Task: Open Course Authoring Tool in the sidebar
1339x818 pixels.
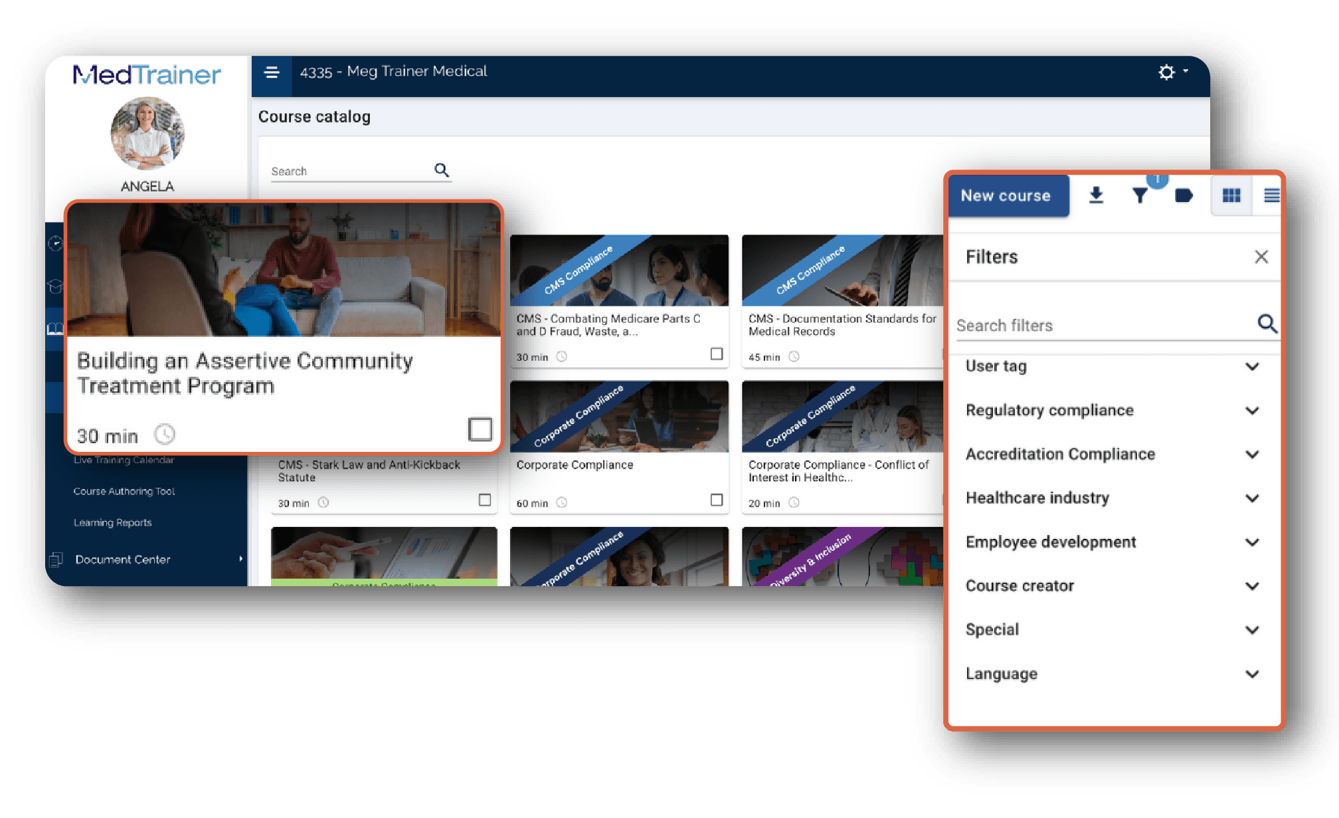Action: click(x=124, y=491)
